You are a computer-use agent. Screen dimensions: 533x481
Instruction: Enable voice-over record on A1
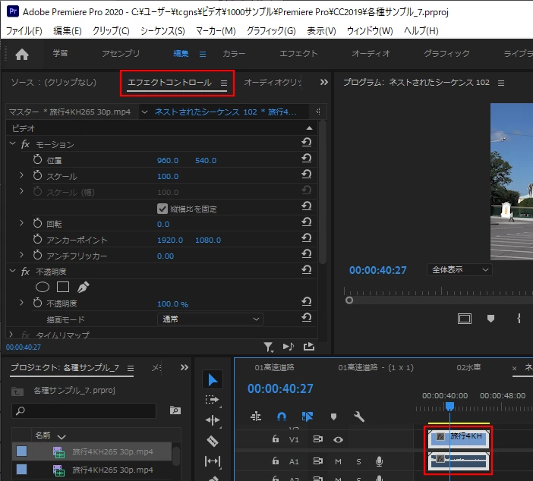[379, 461]
